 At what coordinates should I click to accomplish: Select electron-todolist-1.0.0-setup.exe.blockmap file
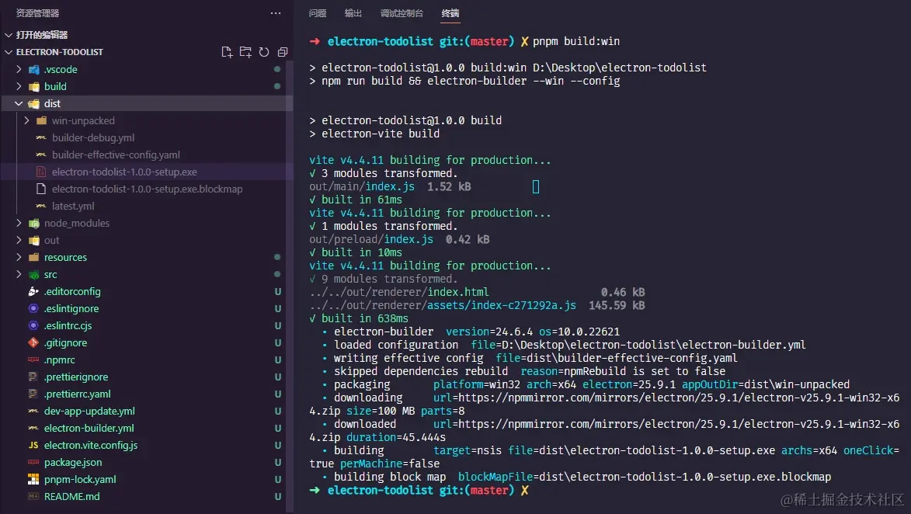[x=147, y=189]
